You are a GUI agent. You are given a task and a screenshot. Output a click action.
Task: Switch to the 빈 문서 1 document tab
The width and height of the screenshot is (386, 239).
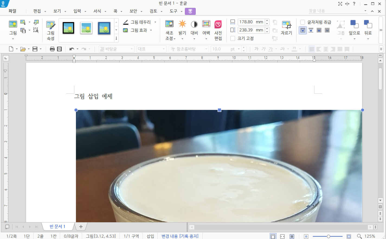click(x=57, y=227)
